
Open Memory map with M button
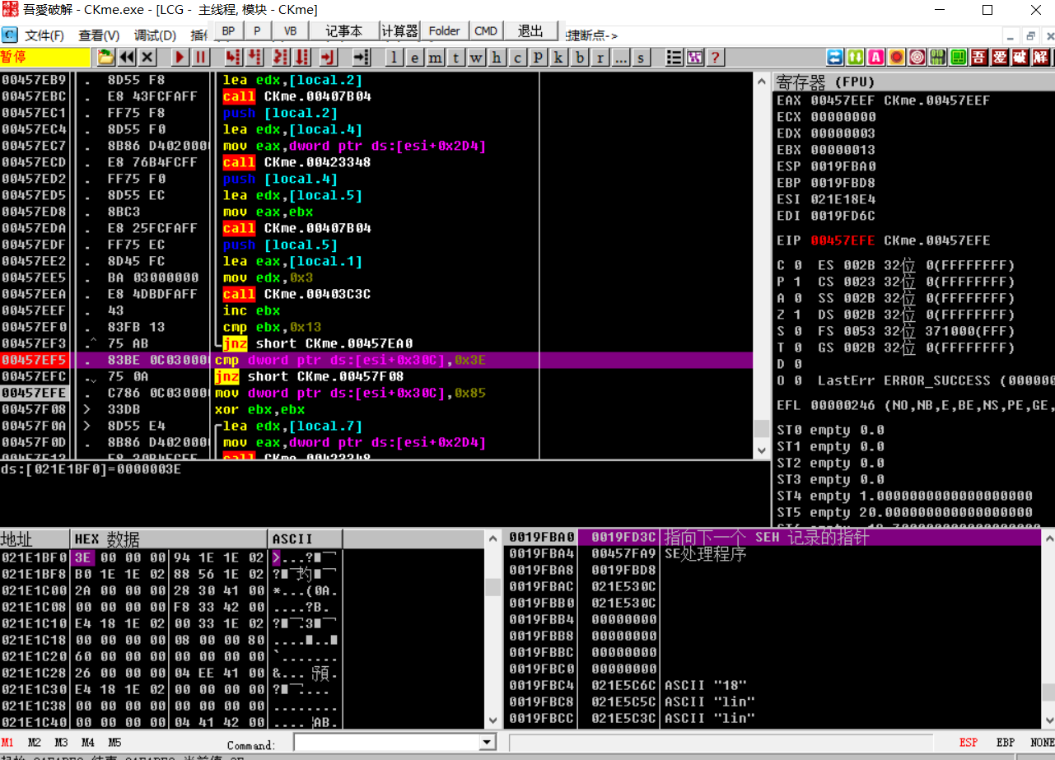(435, 58)
